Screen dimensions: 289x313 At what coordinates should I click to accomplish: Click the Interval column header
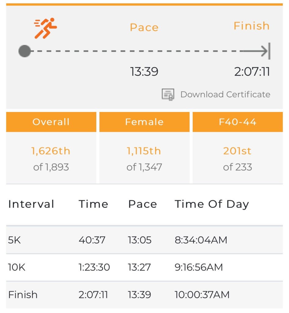(31, 204)
